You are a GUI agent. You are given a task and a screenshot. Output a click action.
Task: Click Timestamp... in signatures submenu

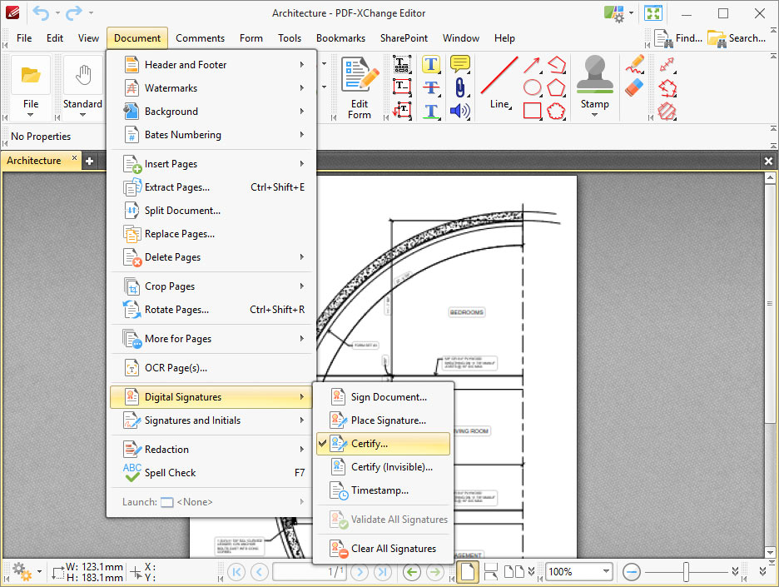pyautogui.click(x=383, y=490)
